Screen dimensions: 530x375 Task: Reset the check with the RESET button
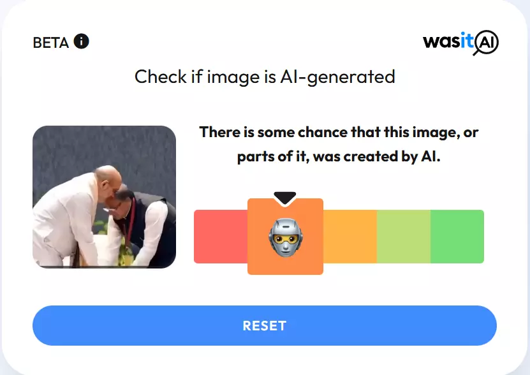coord(265,326)
